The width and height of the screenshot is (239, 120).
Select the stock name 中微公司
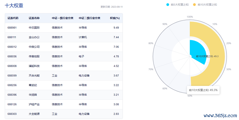tap(34, 47)
